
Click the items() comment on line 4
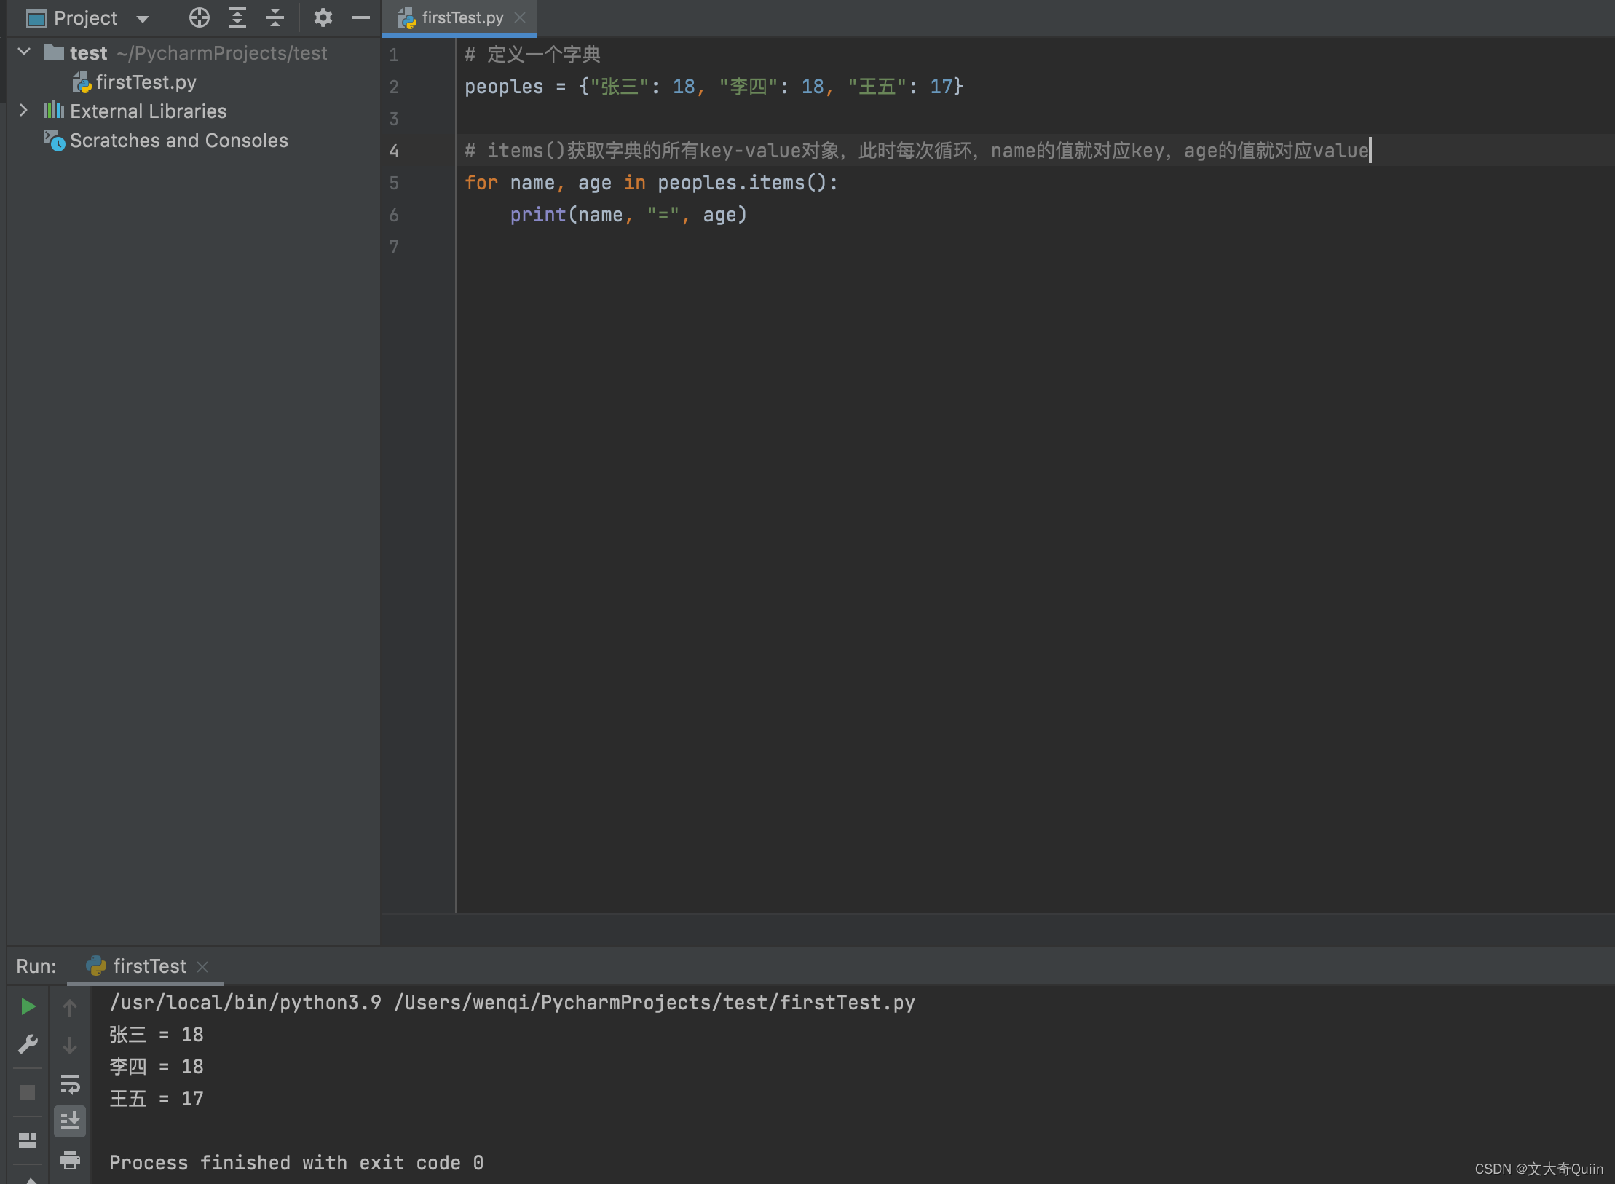(x=917, y=151)
